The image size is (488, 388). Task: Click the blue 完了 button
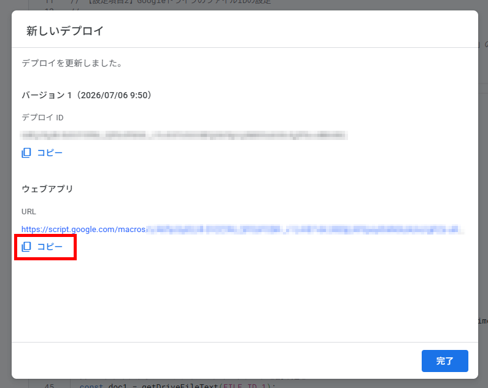click(x=445, y=361)
